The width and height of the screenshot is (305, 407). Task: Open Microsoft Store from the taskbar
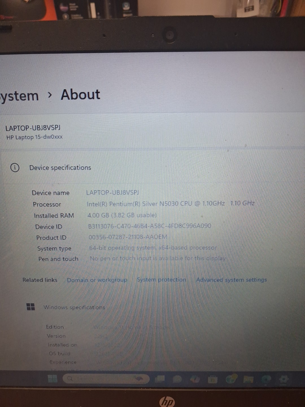click(x=213, y=380)
